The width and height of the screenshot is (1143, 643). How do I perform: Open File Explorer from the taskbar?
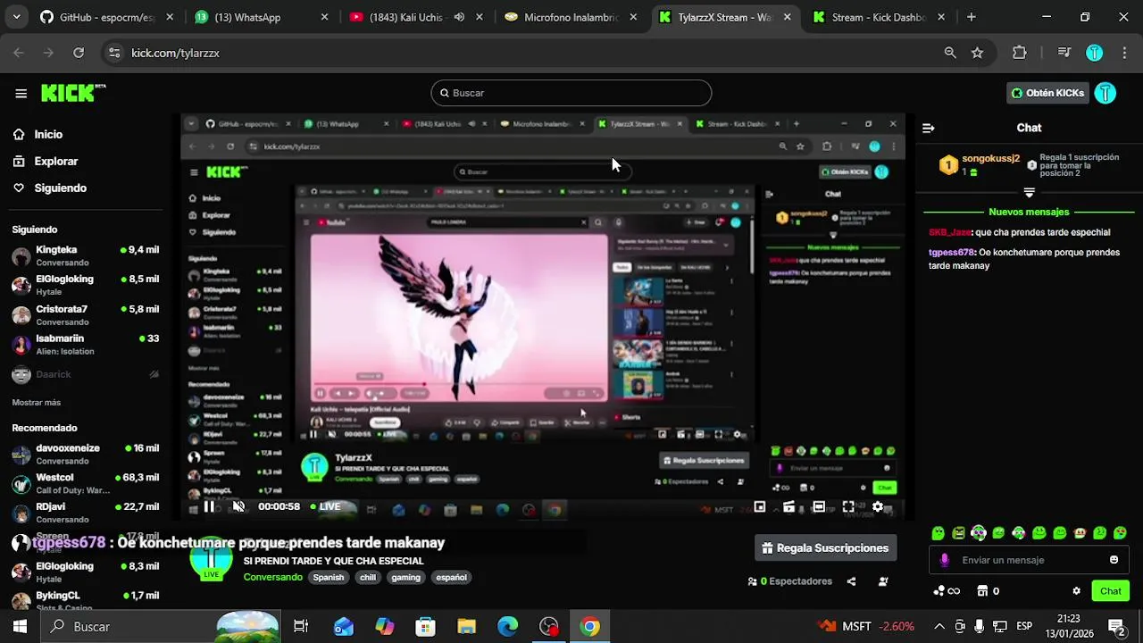[466, 626]
